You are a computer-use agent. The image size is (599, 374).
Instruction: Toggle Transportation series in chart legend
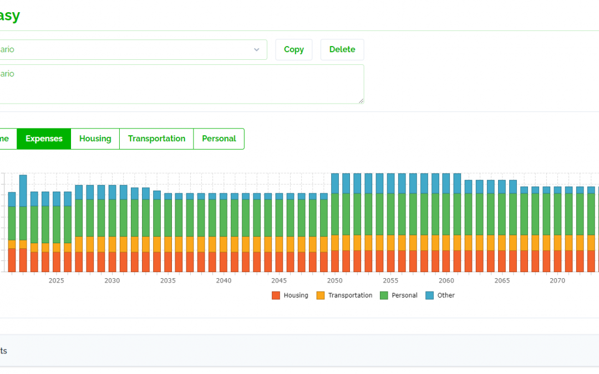click(344, 295)
